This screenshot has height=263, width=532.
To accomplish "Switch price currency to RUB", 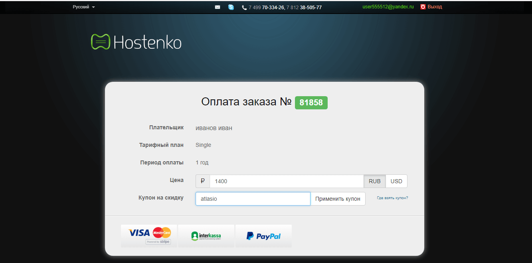I will tap(374, 181).
